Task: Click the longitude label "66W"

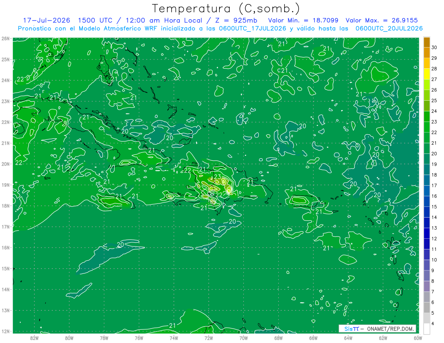Action: 313,338
